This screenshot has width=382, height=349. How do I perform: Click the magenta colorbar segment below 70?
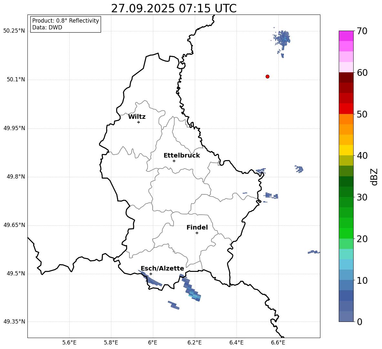(x=346, y=36)
